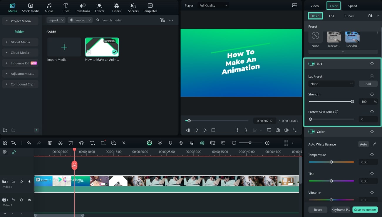The height and width of the screenshot is (217, 382).
Task: Open the Filters library icon
Action: click(x=116, y=8)
